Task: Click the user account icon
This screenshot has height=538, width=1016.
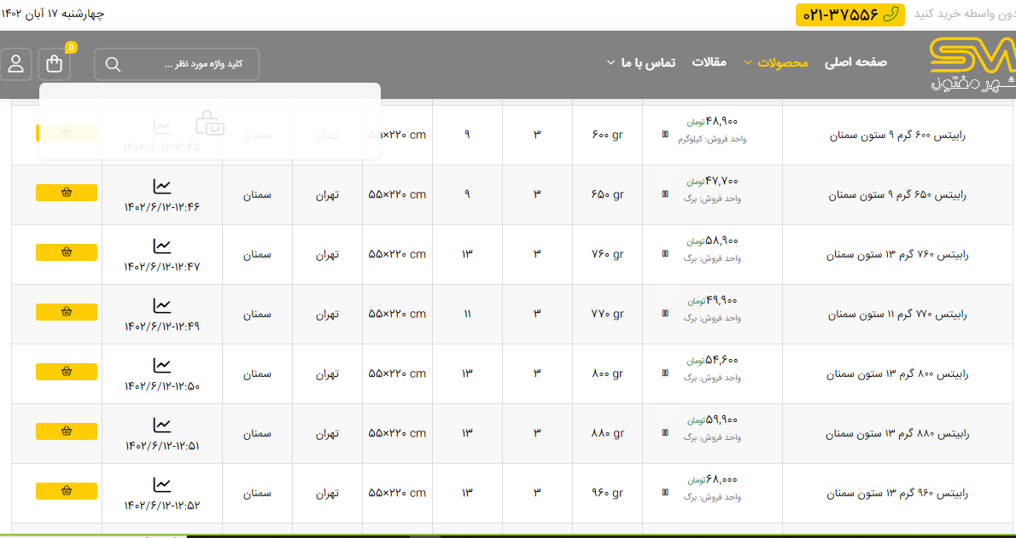Action: 16,64
